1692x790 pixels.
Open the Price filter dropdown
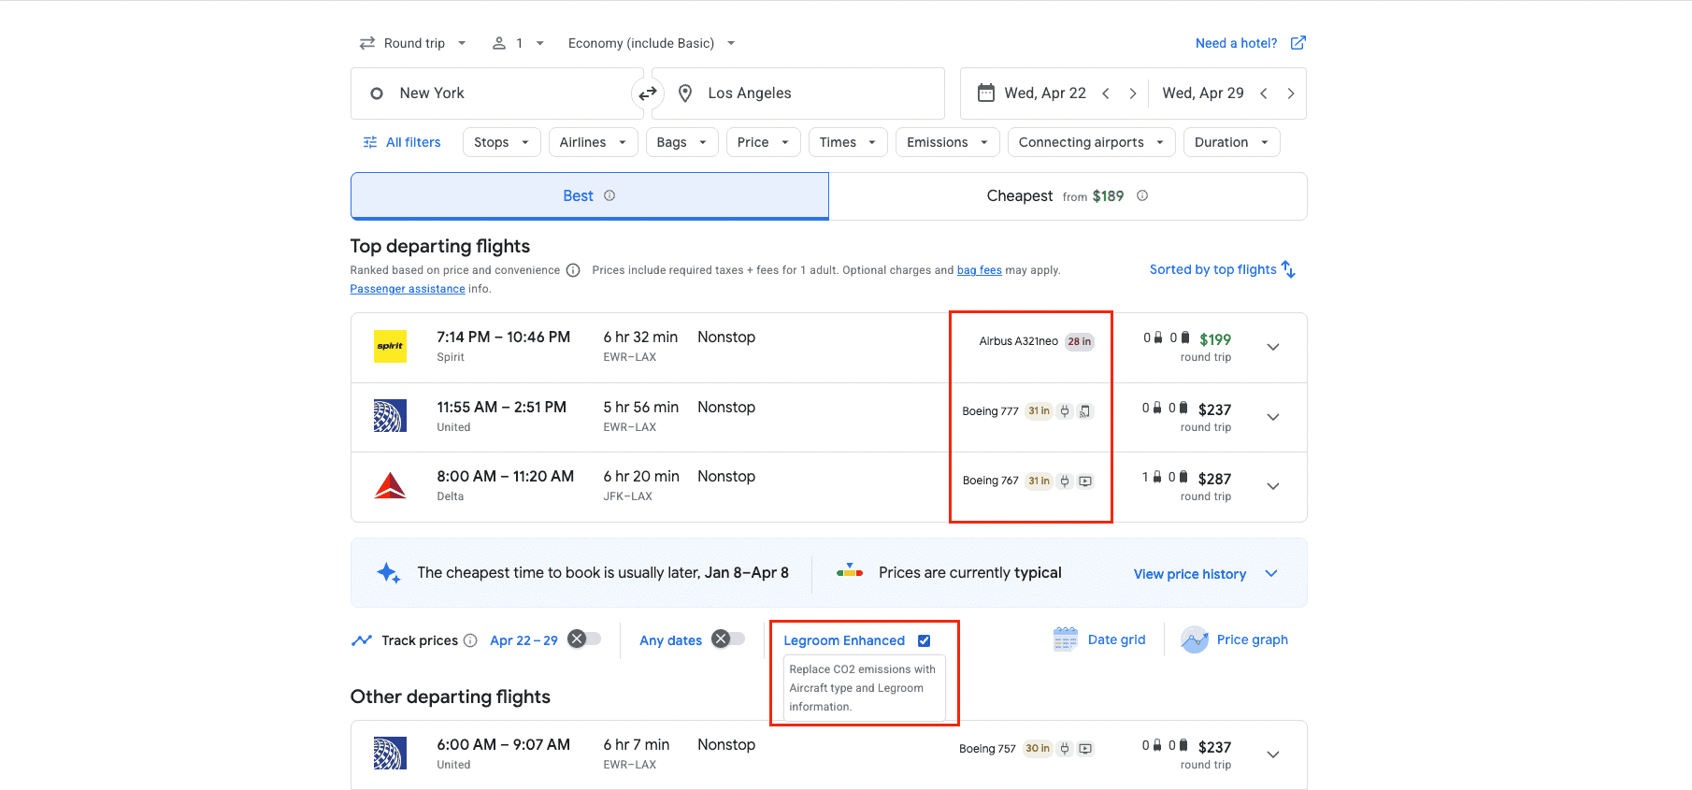click(x=764, y=142)
